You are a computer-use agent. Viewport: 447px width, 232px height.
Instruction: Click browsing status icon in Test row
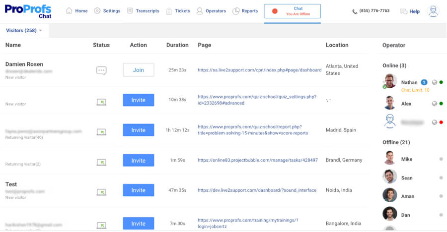101,192
